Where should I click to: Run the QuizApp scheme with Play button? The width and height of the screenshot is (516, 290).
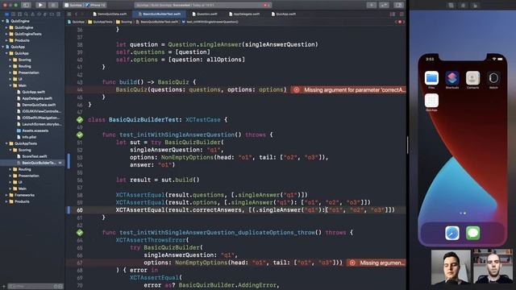40,5
